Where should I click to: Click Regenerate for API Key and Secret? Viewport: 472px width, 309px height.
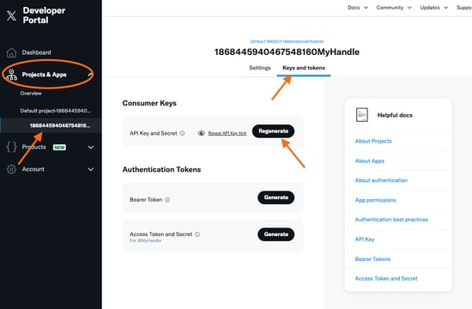pyautogui.click(x=273, y=131)
